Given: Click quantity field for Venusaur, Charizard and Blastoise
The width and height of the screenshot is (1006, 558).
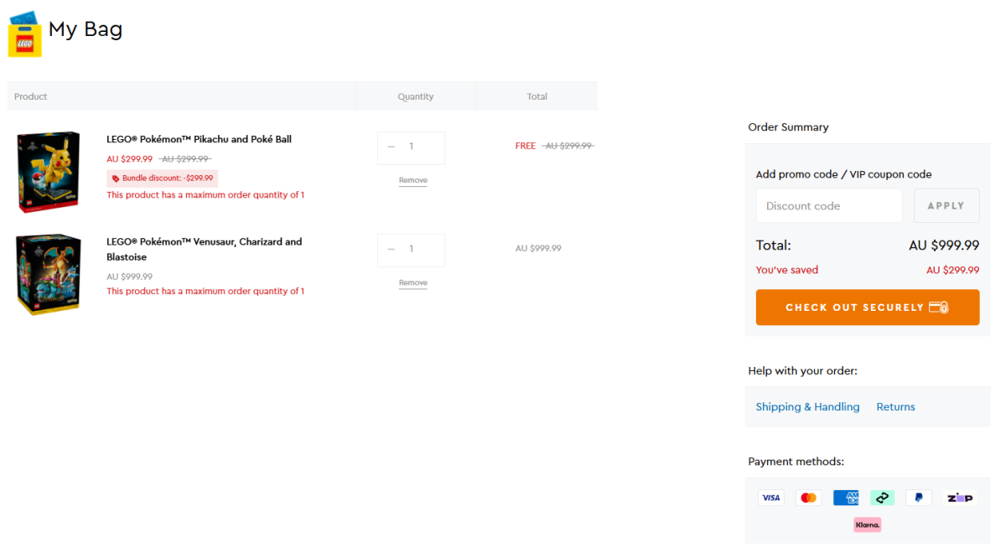Looking at the screenshot, I should point(412,250).
